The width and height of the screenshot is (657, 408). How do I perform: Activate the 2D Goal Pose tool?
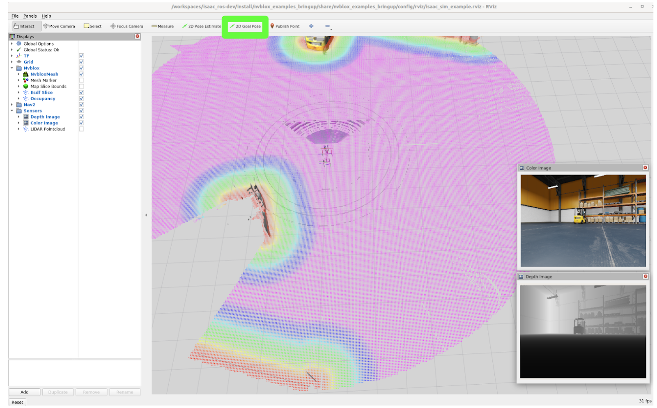(245, 26)
